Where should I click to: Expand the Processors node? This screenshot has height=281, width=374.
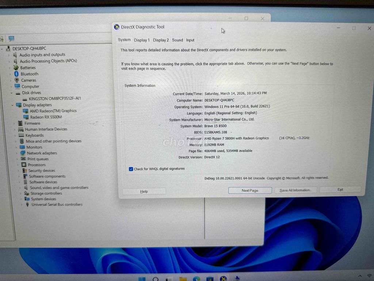[18, 165]
